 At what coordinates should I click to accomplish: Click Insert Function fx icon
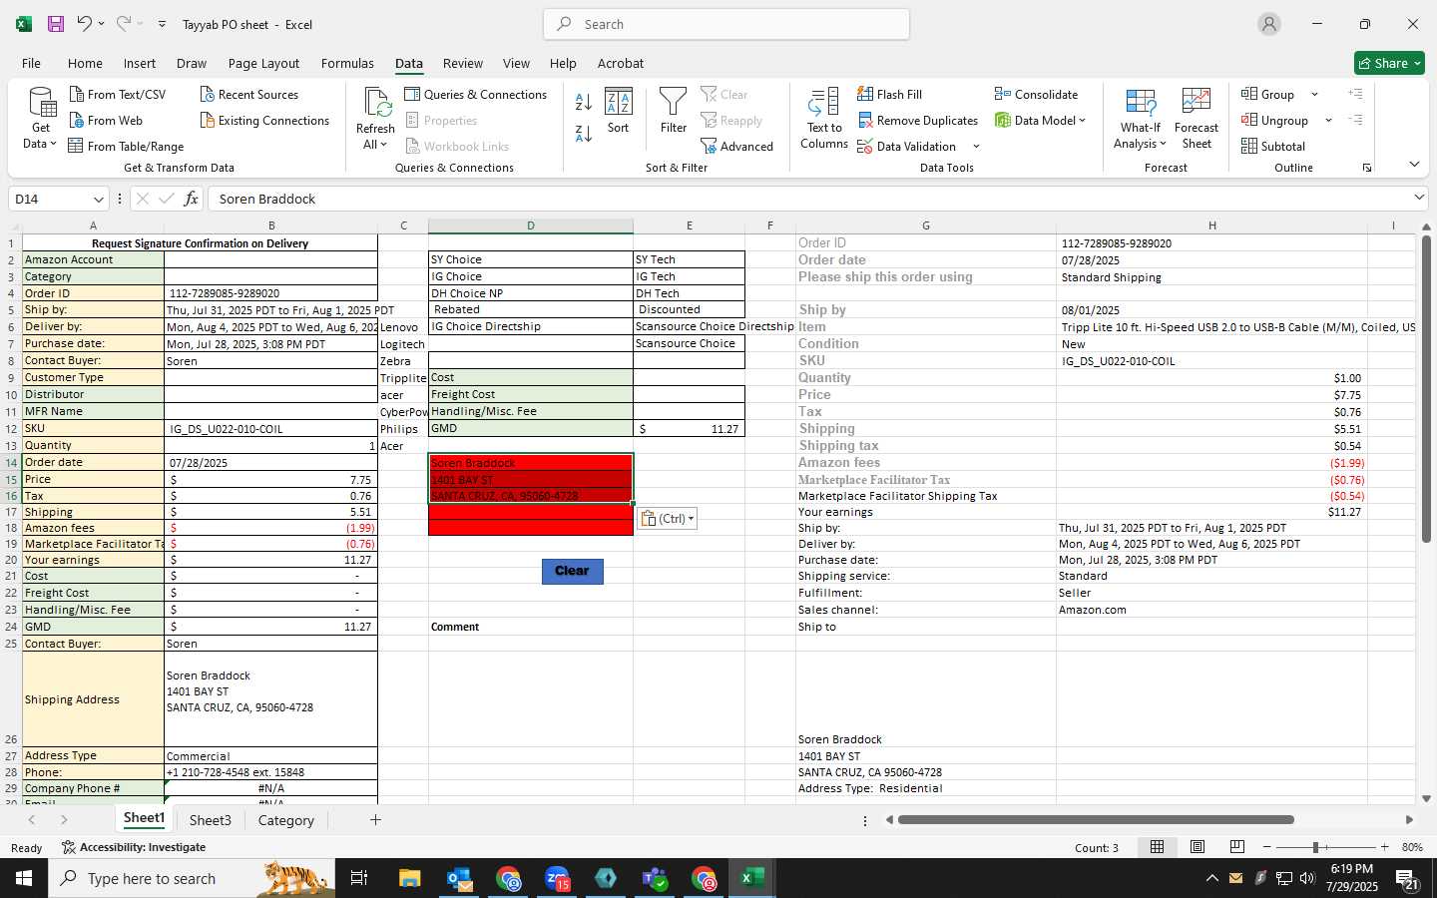point(191,199)
